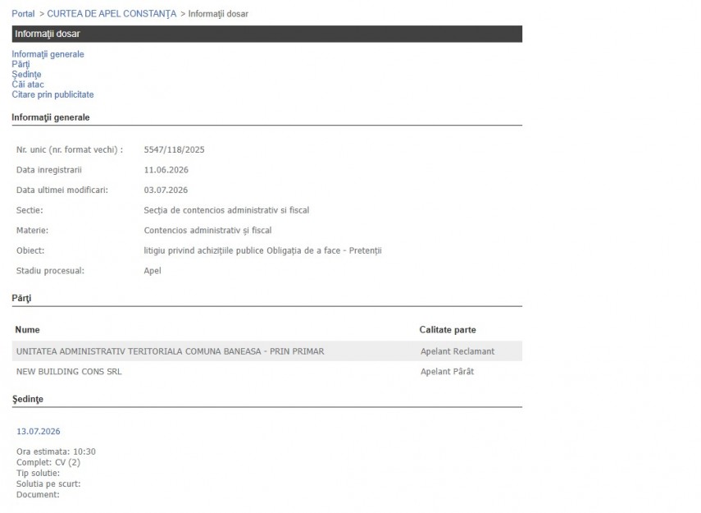Click the Calitate parte column header

[x=448, y=330]
